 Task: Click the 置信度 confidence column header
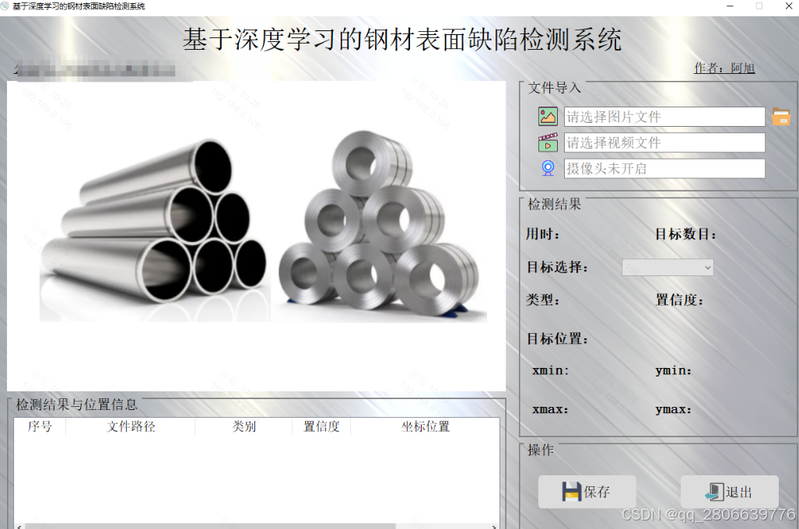click(321, 426)
